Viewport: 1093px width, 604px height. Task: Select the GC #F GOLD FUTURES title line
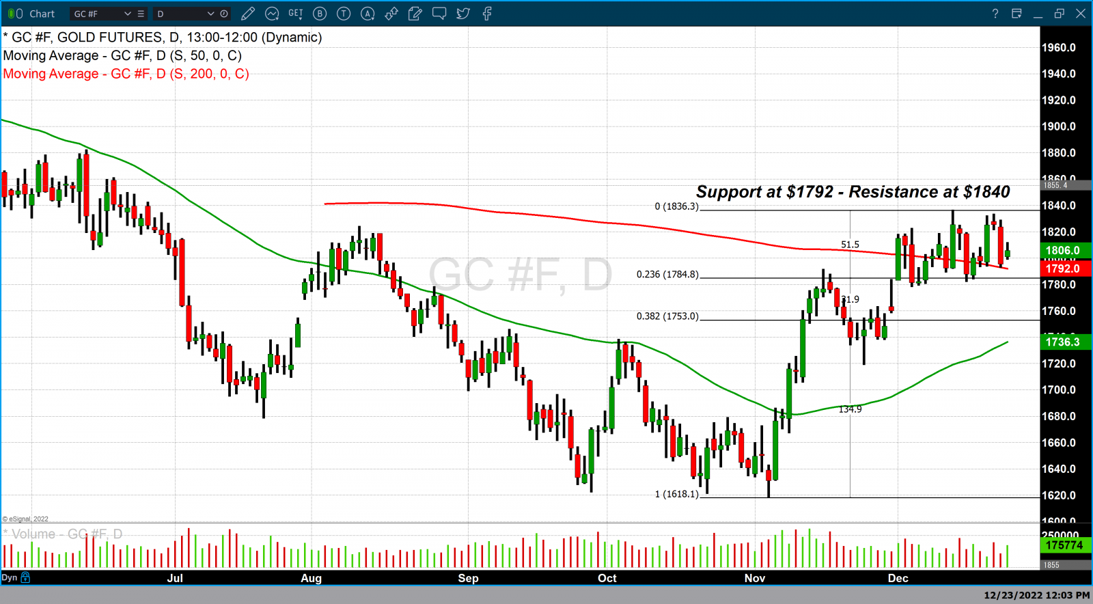click(x=163, y=38)
